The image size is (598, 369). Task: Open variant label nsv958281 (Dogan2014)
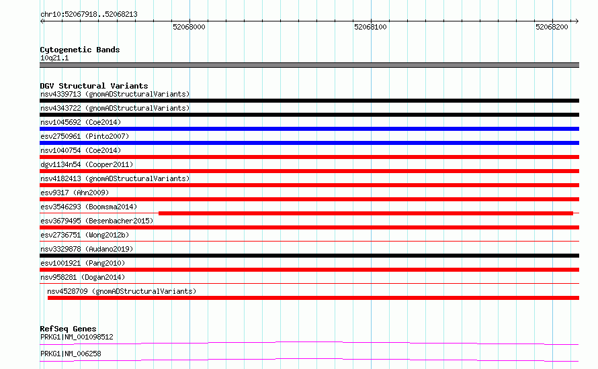point(83,277)
